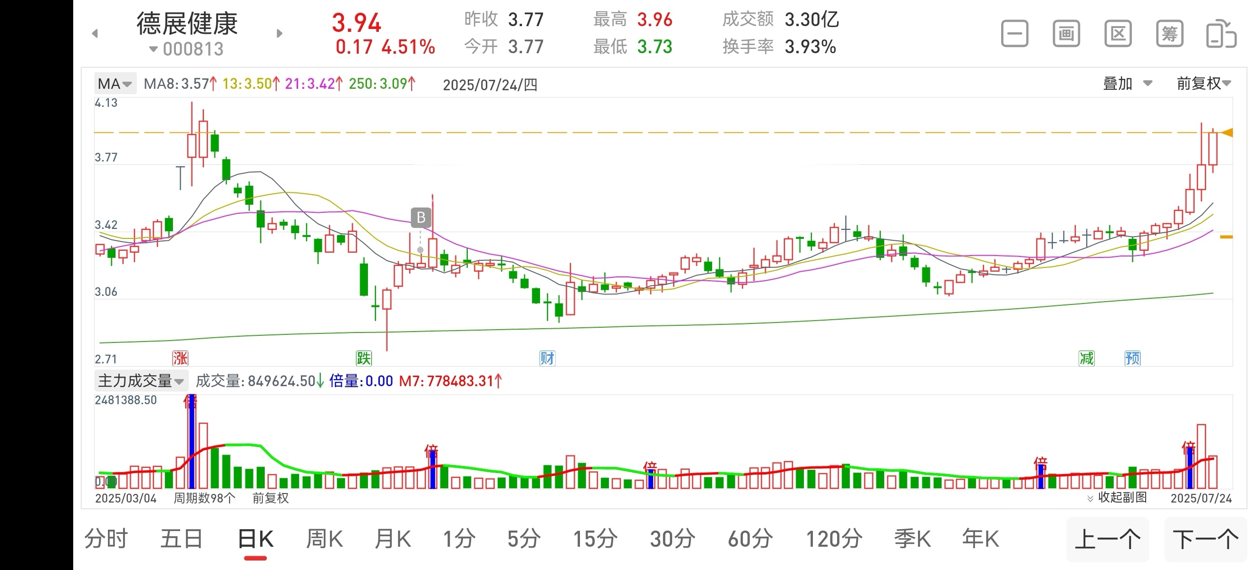Open the 画 drawing tool icon
This screenshot has width=1255, height=570.
[1066, 34]
